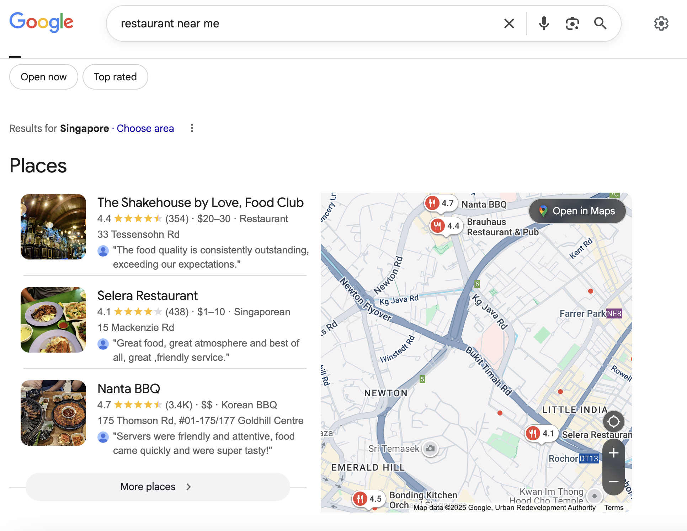Click the Shakehouse 4.4 star rating row
687x531 pixels.
tap(193, 219)
